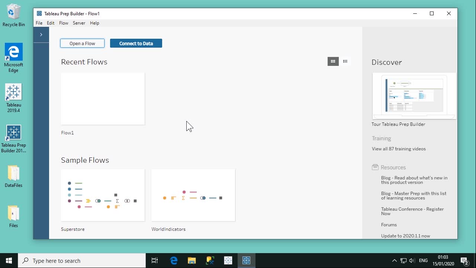Switch Recent Flows to list view
The image size is (476, 268).
(345, 61)
